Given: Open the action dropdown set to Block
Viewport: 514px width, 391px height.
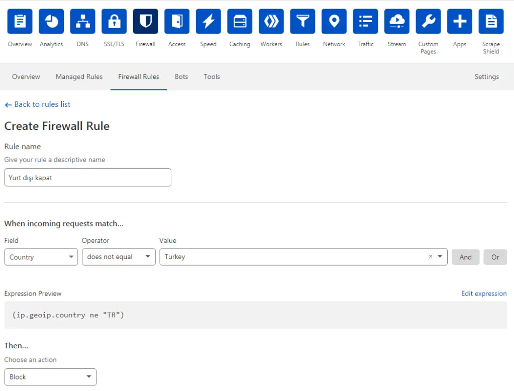Looking at the screenshot, I should pyautogui.click(x=50, y=377).
